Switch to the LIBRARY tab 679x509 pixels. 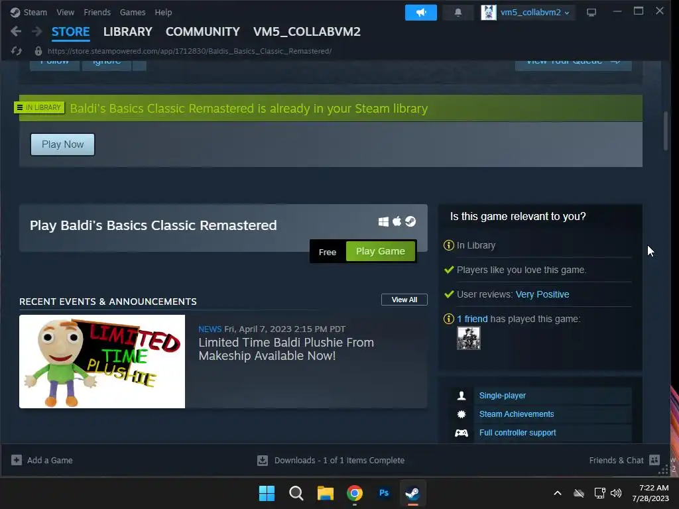pos(128,32)
